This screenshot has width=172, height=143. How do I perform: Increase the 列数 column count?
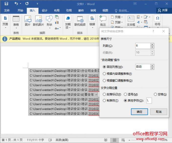(x=152, y=44)
